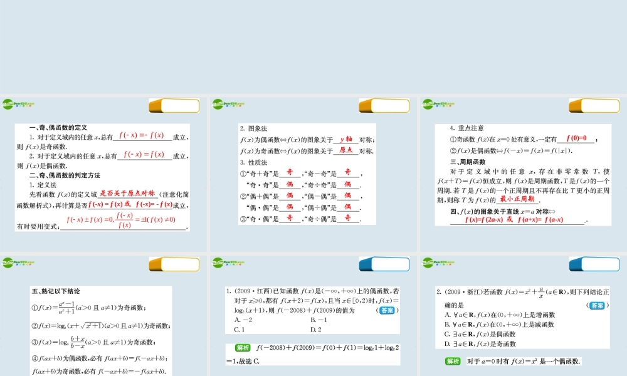Screen dimensions: 627x376
Task: Click the DearEDU logo on the 重点注意 slide
Action: [438, 104]
